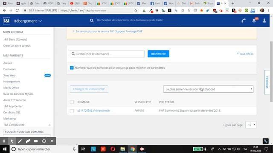The width and height of the screenshot is (273, 153).
Task: Open 1&1 App Center in sidebar
Action: 13,106
